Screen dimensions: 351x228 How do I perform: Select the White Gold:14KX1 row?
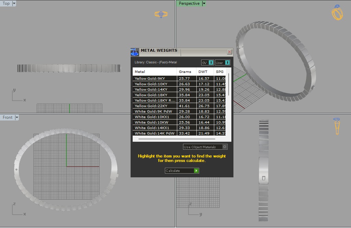click(x=179, y=128)
